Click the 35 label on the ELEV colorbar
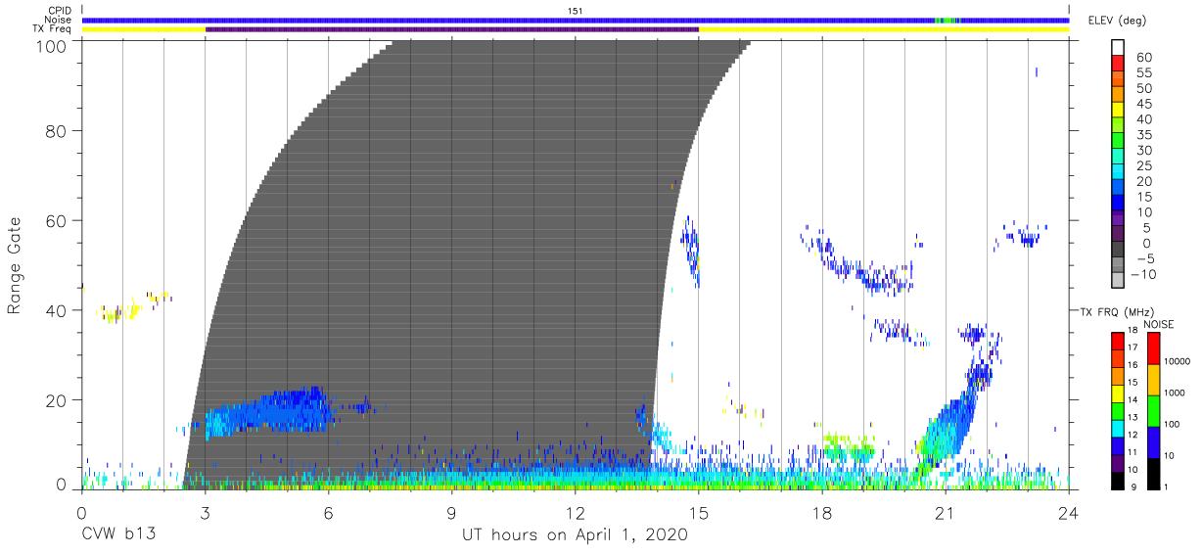The height and width of the screenshot is (555, 1202). coord(1144,135)
